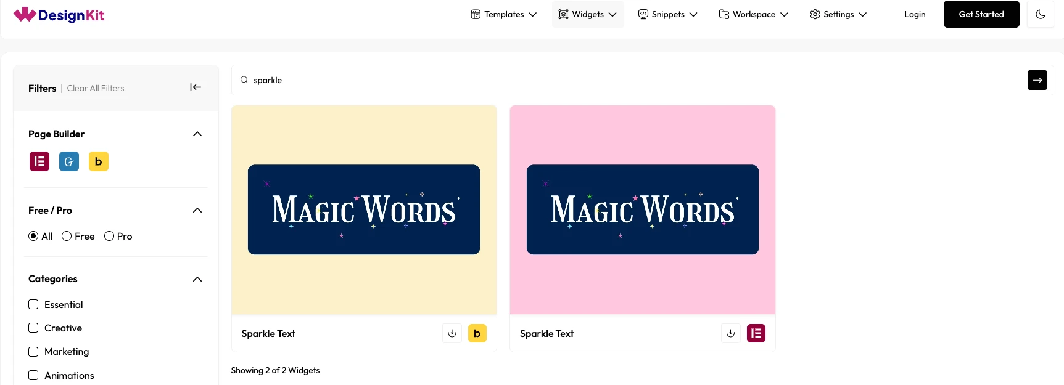Open Settings dropdown chevron
Viewport: 1064px width, 385px height.
863,14
